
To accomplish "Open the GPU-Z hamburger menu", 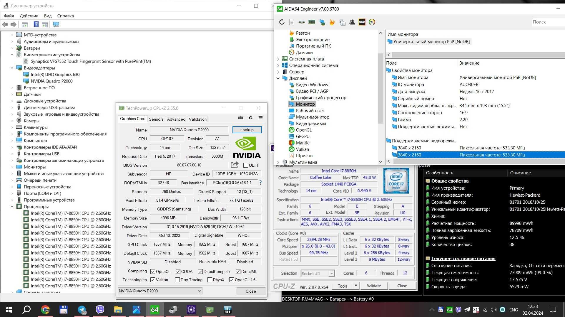I will tap(260, 118).
